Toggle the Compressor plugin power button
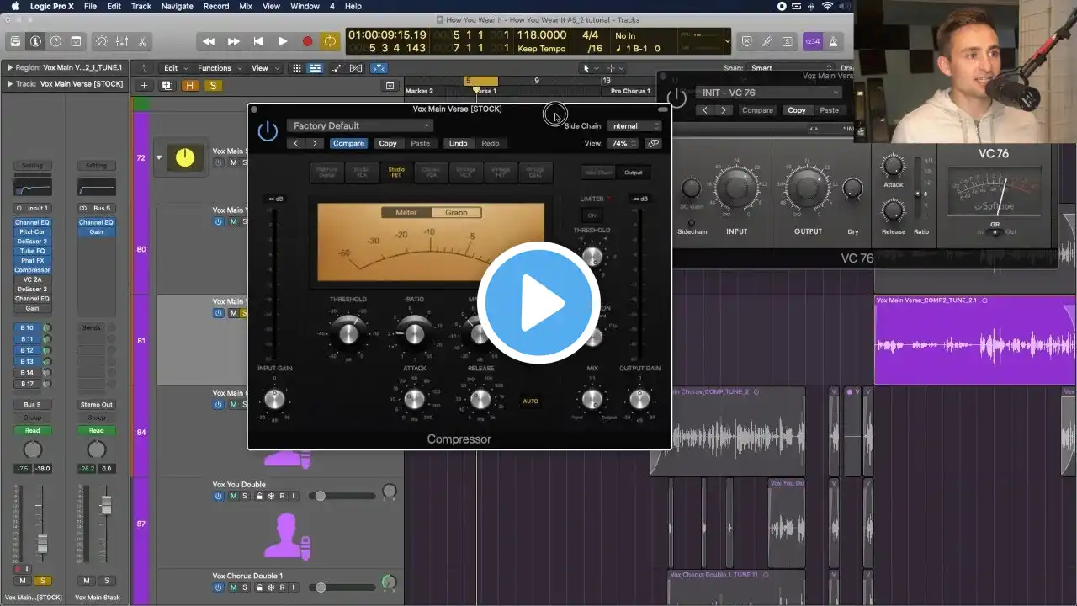 268,132
